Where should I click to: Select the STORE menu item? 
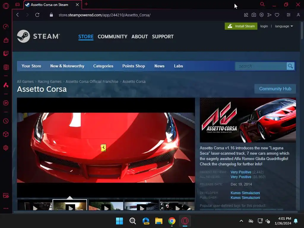[x=86, y=37]
